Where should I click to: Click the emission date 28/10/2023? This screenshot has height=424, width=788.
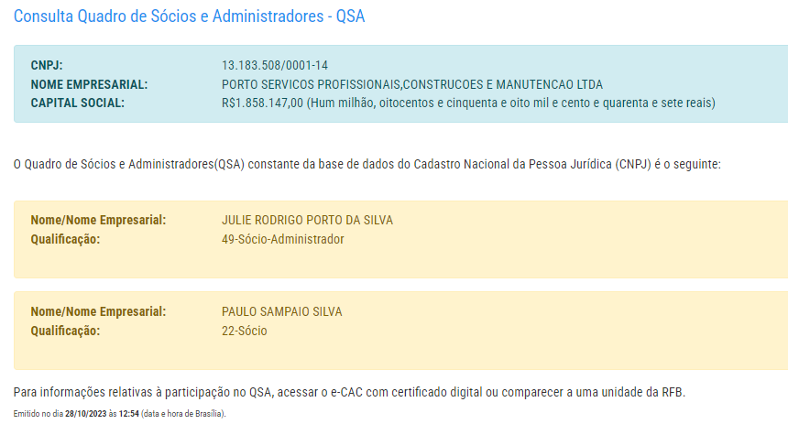tap(86, 414)
